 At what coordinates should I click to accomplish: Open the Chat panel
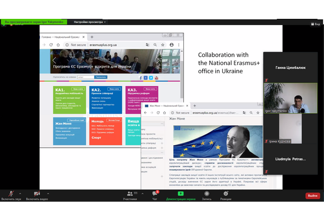pos(155,195)
